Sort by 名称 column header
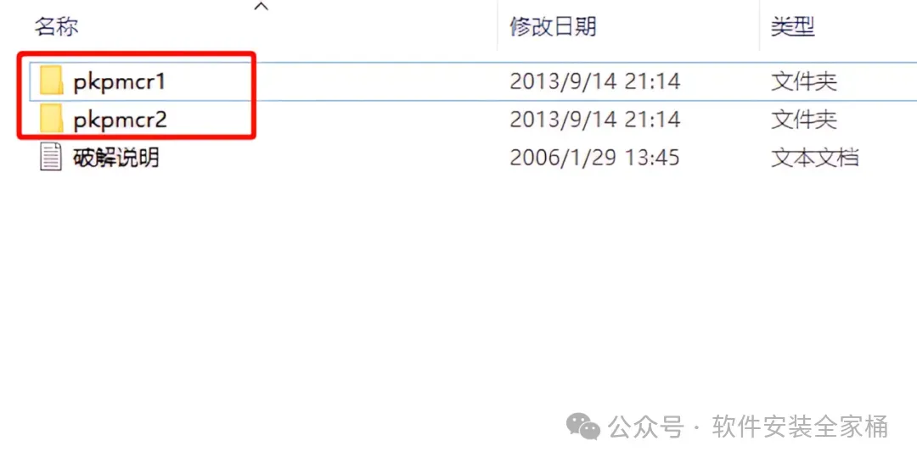The height and width of the screenshot is (463, 917). [x=56, y=26]
